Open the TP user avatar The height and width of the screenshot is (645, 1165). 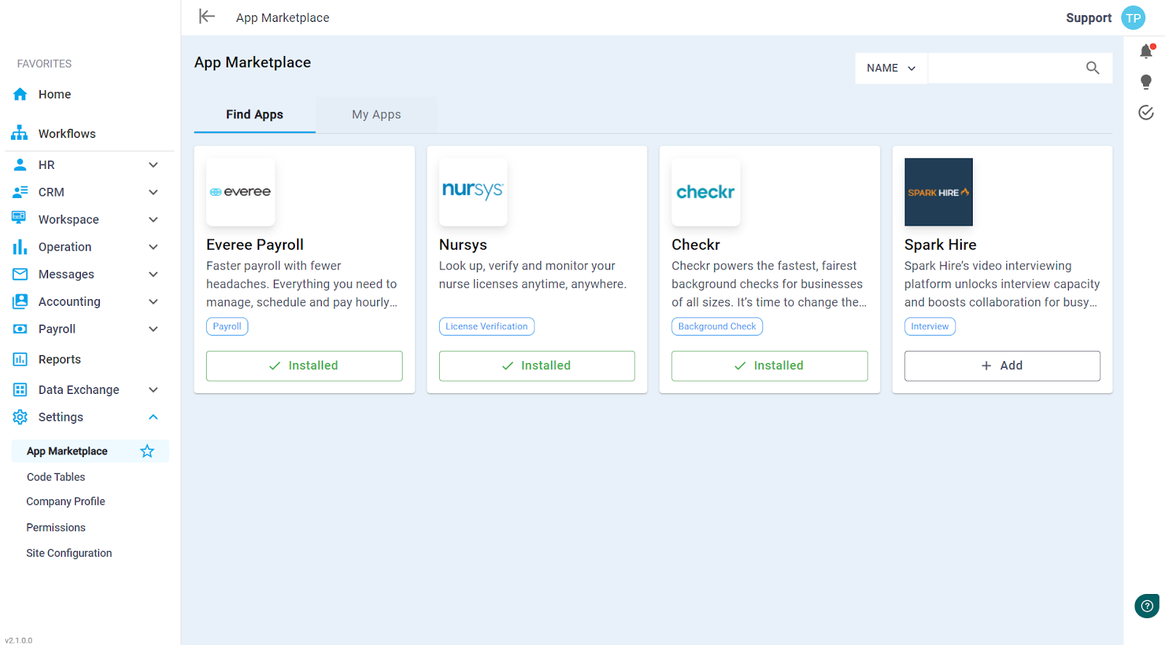pyautogui.click(x=1133, y=17)
